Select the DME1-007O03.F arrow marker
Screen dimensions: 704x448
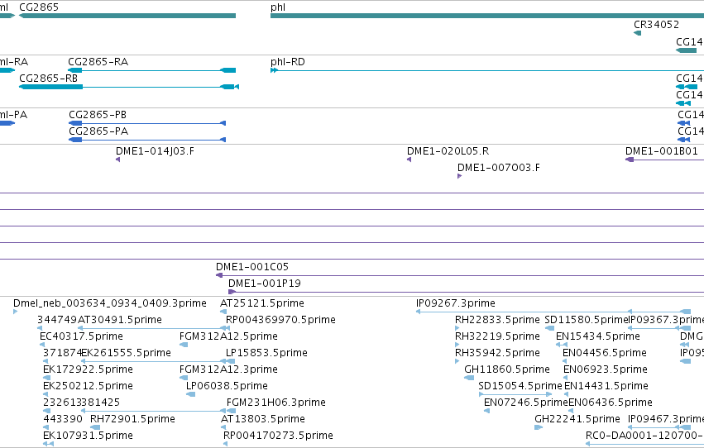click(x=459, y=176)
